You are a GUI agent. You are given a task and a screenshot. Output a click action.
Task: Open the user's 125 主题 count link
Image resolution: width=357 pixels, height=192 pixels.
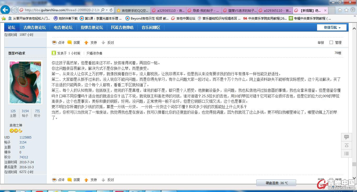13,111
